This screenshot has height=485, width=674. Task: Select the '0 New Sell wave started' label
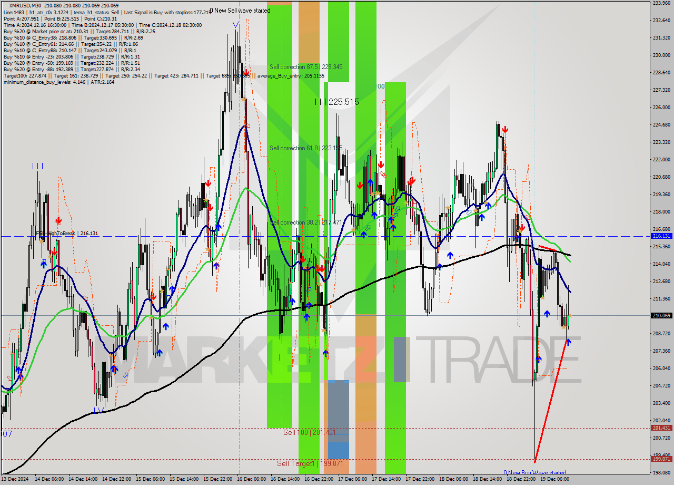coord(240,11)
